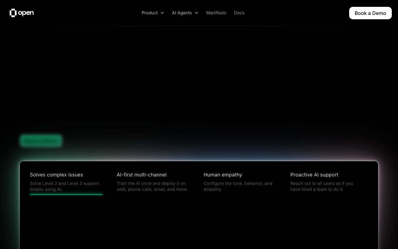The image size is (398, 249).
Task: Select the Proactive AI support tab
Action: click(326, 182)
